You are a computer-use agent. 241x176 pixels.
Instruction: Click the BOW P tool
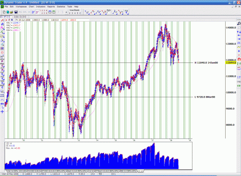[2, 61]
